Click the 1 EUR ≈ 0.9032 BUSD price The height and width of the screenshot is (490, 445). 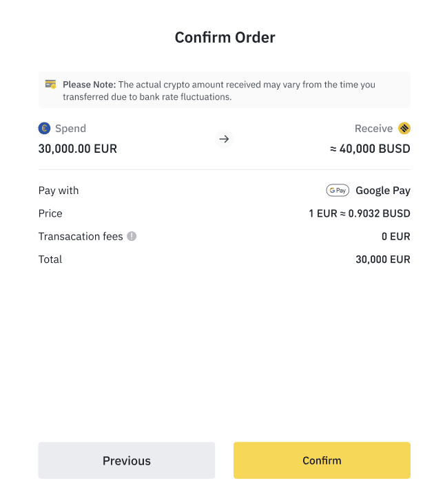360,213
